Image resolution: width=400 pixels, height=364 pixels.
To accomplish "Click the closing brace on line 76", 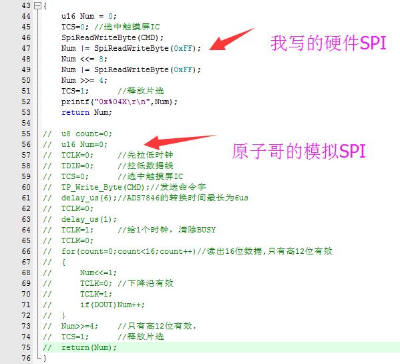I will [x=45, y=359].
